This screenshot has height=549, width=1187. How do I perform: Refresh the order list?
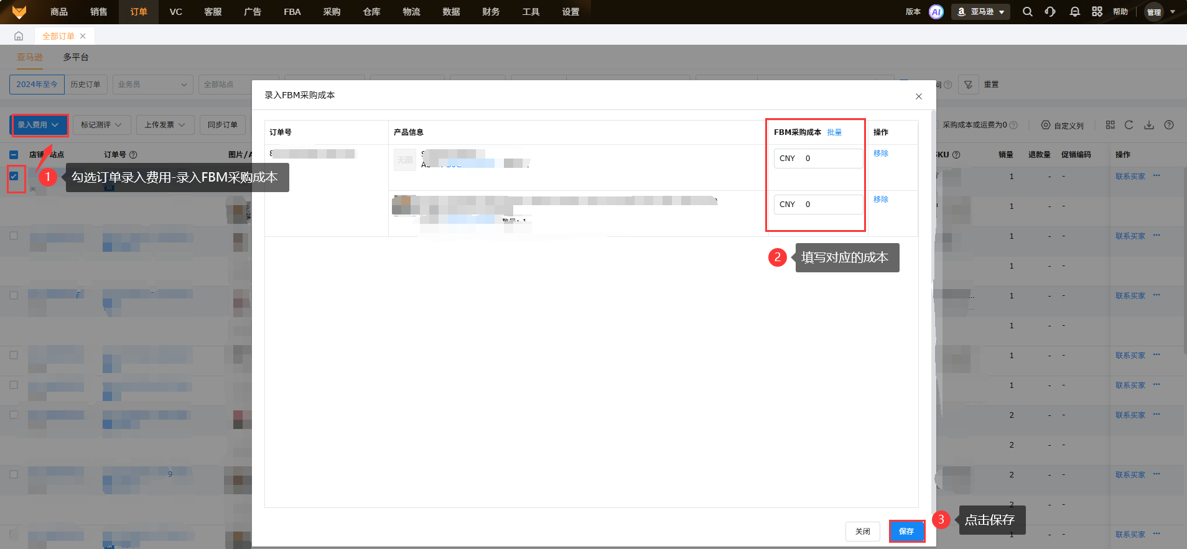click(x=1129, y=125)
